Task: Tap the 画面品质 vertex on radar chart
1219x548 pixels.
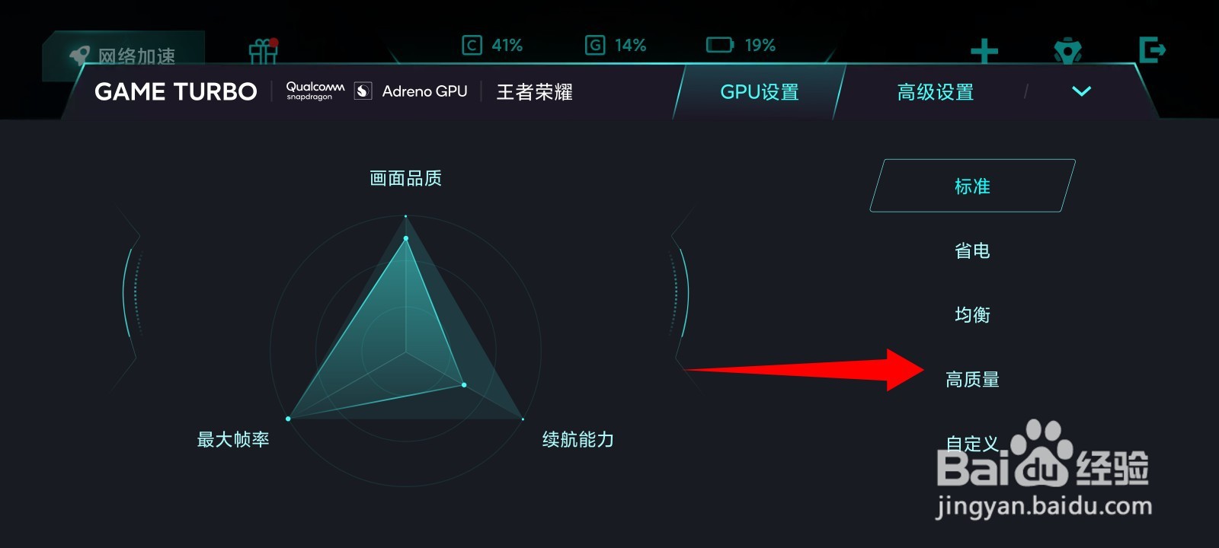Action: pyautogui.click(x=405, y=238)
